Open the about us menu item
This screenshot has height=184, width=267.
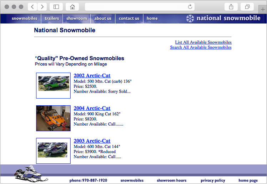[103, 19]
